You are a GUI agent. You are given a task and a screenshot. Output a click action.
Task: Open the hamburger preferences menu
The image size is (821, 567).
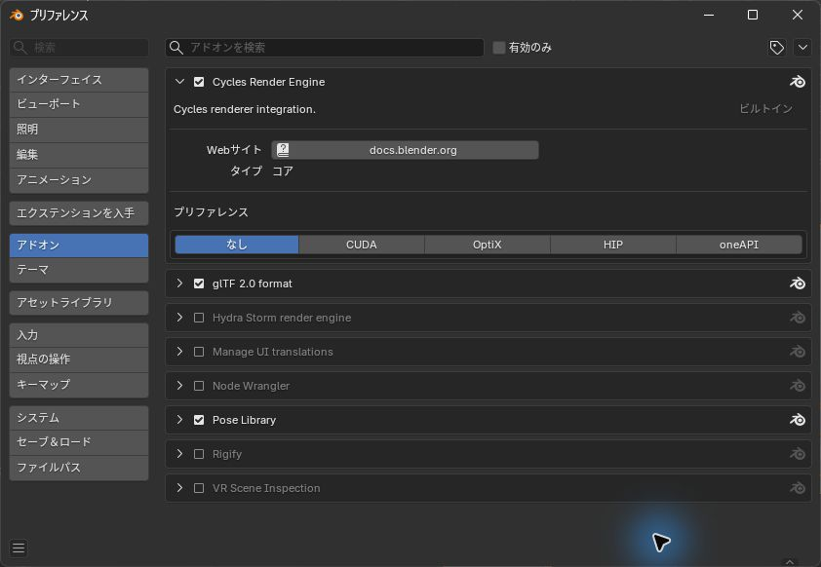19,548
